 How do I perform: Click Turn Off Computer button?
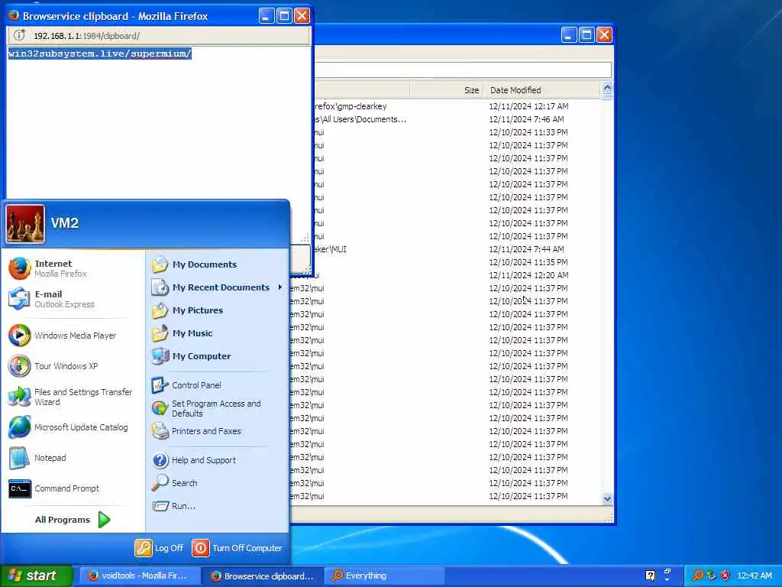(238, 548)
